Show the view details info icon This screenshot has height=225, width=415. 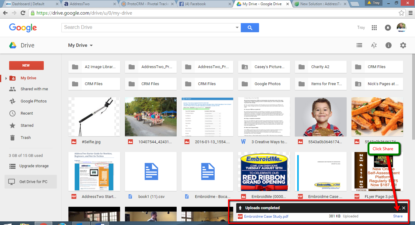pos(389,45)
